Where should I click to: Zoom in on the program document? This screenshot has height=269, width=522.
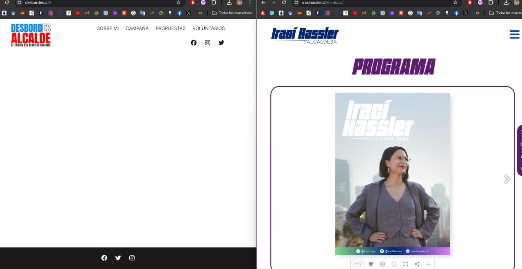coord(383,264)
